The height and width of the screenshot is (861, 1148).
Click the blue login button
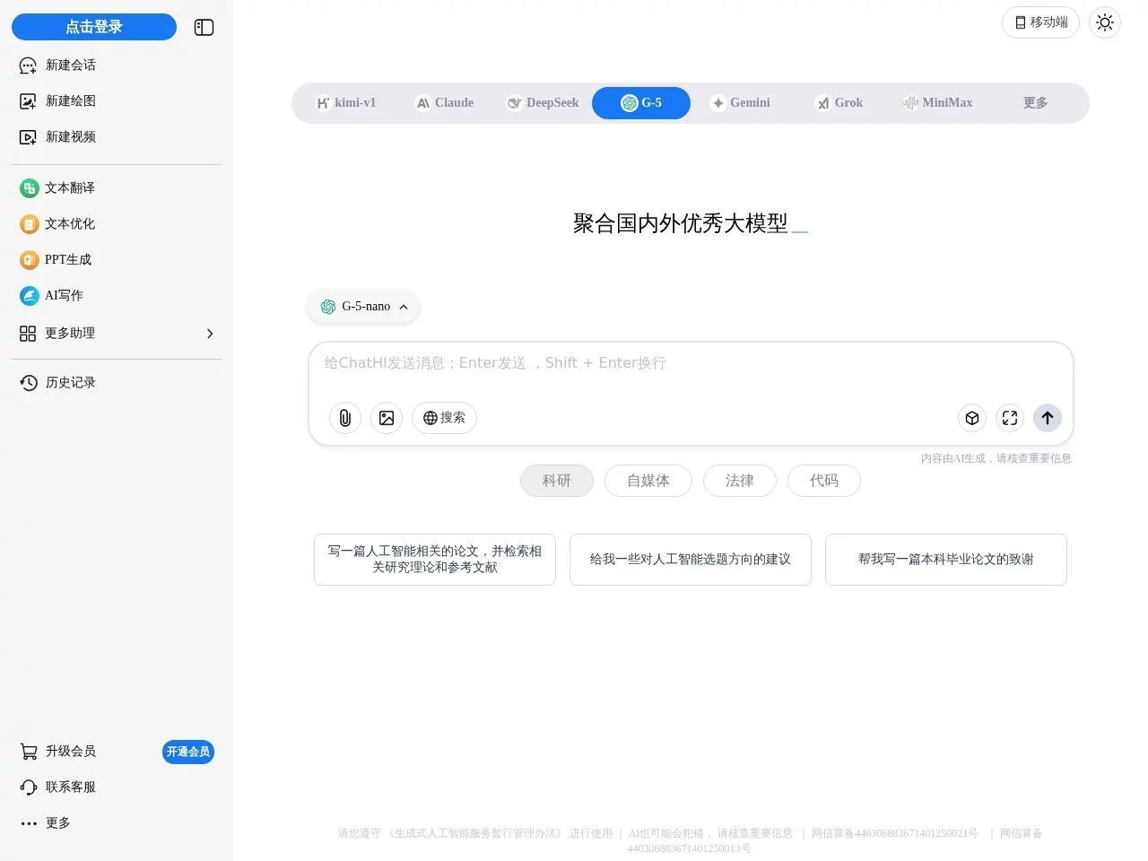(94, 27)
